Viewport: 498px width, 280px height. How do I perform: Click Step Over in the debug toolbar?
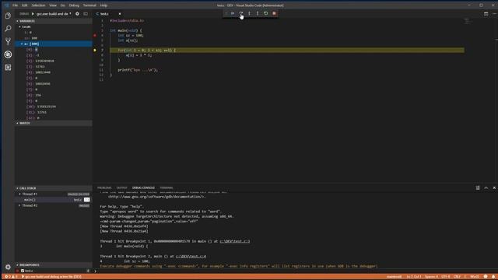[x=241, y=13]
